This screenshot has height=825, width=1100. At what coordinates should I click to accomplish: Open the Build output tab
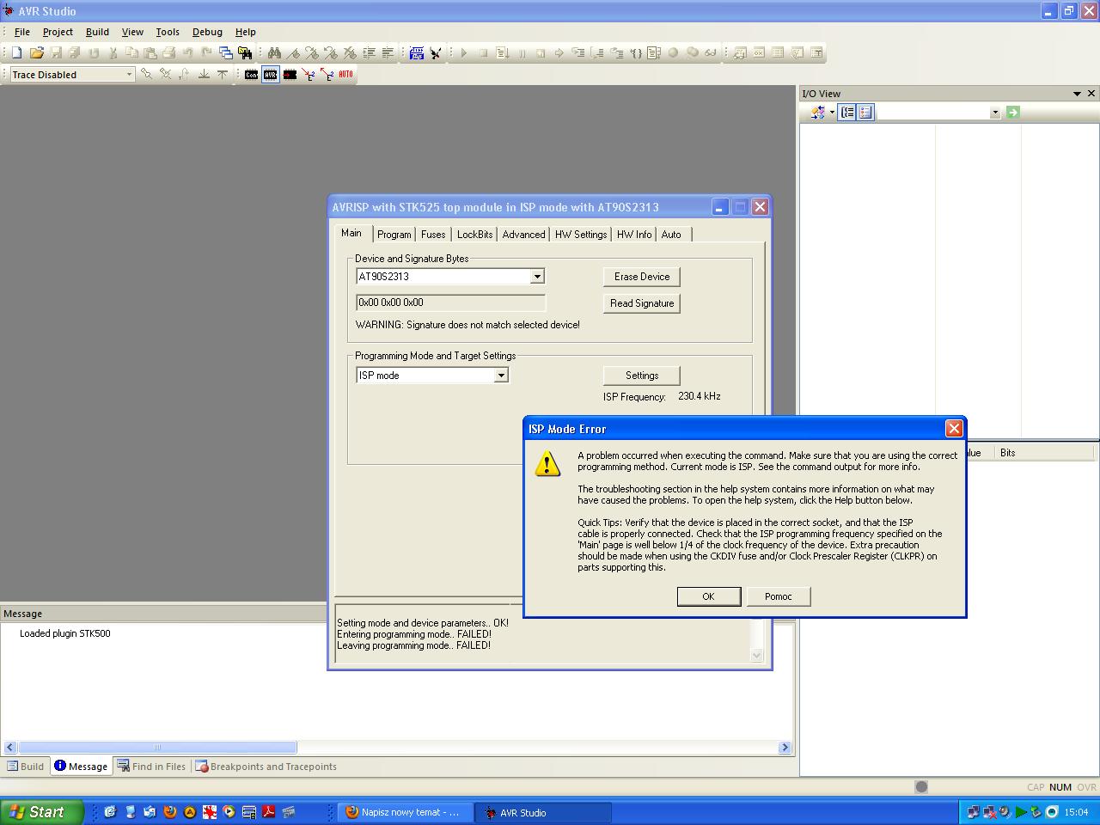26,767
